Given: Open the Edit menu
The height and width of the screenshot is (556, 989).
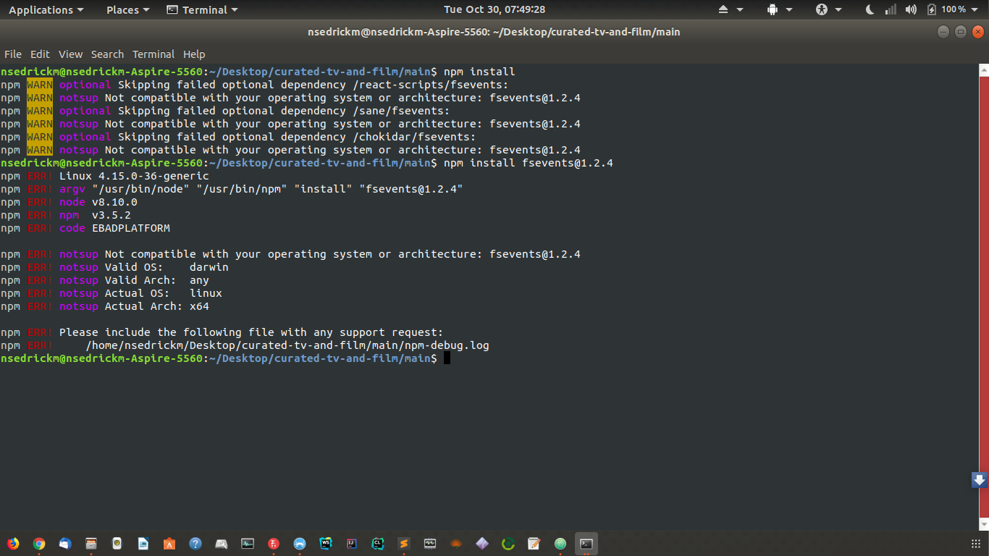Looking at the screenshot, I should tap(40, 54).
